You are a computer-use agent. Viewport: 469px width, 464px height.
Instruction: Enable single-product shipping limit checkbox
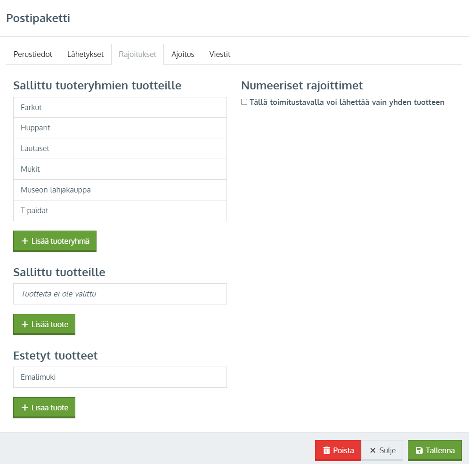(244, 102)
